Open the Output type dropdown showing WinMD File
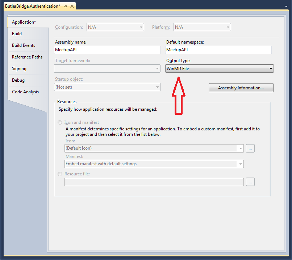Screen dimensions: 292x260 click(220, 69)
